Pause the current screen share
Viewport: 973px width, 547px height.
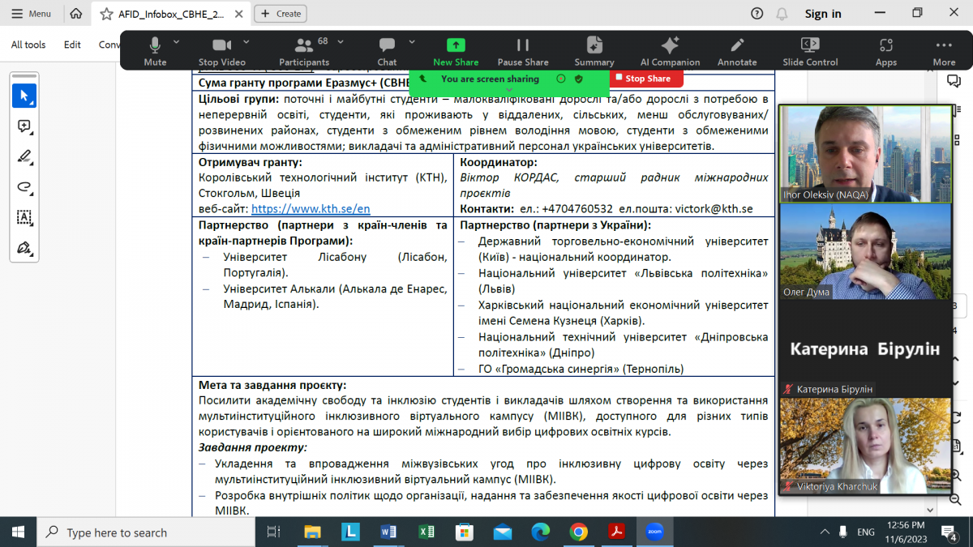click(x=523, y=50)
